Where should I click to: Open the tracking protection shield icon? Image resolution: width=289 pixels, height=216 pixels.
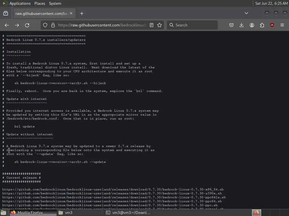[45, 25]
